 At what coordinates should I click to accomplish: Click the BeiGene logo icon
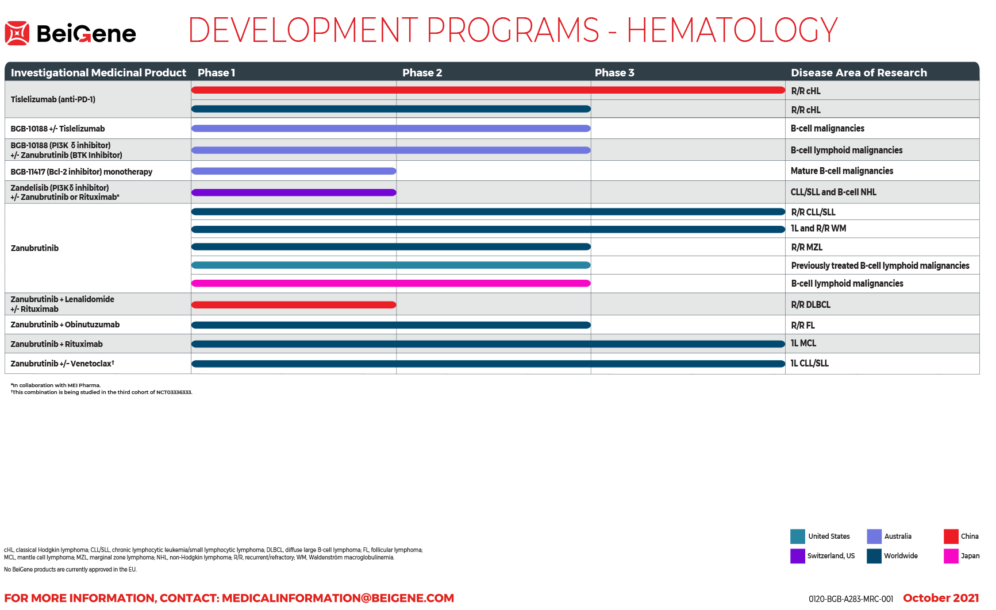tap(17, 33)
